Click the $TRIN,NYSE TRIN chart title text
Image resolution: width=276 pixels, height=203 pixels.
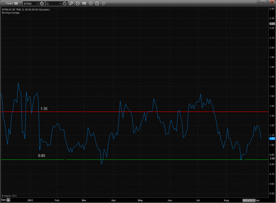click(x=26, y=10)
